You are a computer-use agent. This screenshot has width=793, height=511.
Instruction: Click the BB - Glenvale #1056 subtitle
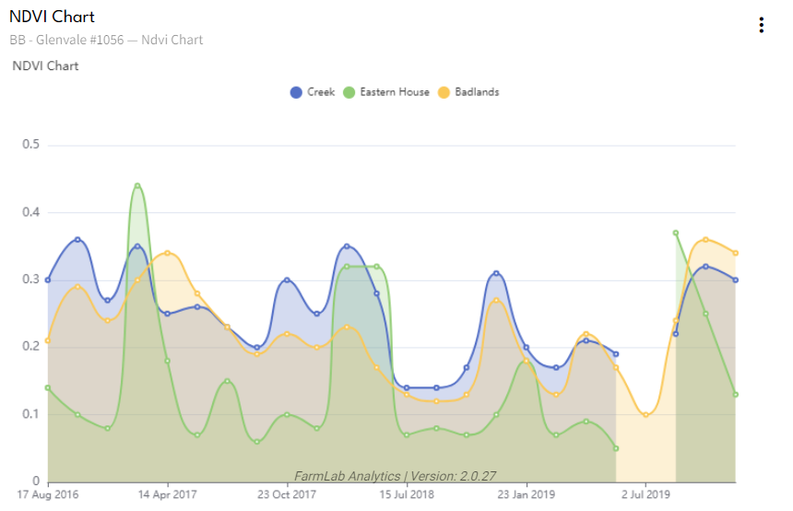tap(106, 40)
